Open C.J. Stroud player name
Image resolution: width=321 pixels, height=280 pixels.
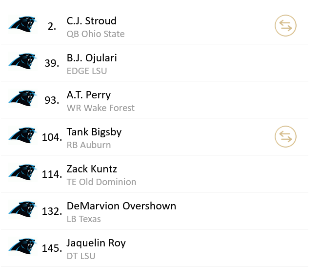[x=92, y=21]
